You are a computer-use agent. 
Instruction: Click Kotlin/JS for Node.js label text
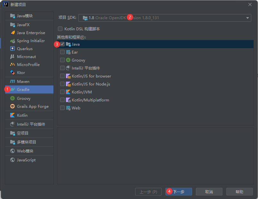coord(91,84)
